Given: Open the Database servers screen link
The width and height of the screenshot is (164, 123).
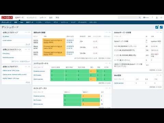Looking at the screenshot, I should tap(8, 57).
